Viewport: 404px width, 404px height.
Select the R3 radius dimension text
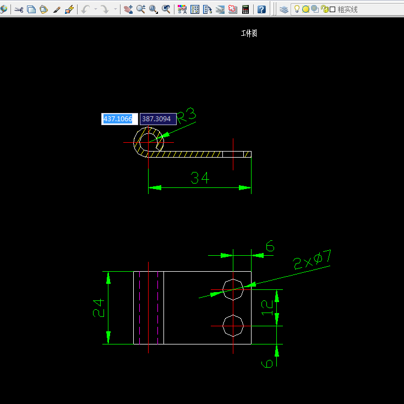187,115
